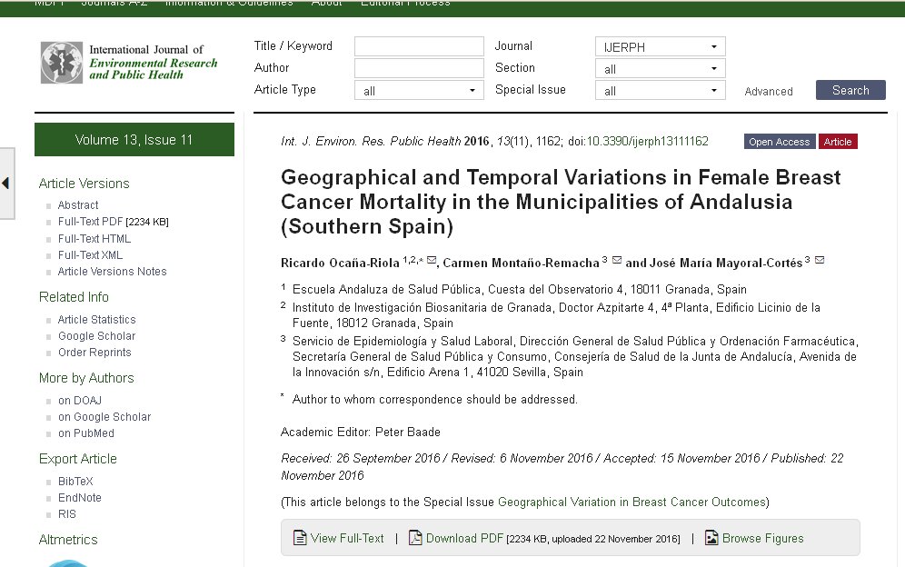Click the Download PDF file icon
Screen dimensions: 905x567
pos(415,538)
